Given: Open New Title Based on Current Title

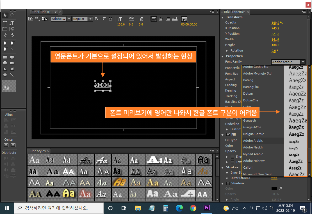Looking at the screenshot, I should coord(31,19).
